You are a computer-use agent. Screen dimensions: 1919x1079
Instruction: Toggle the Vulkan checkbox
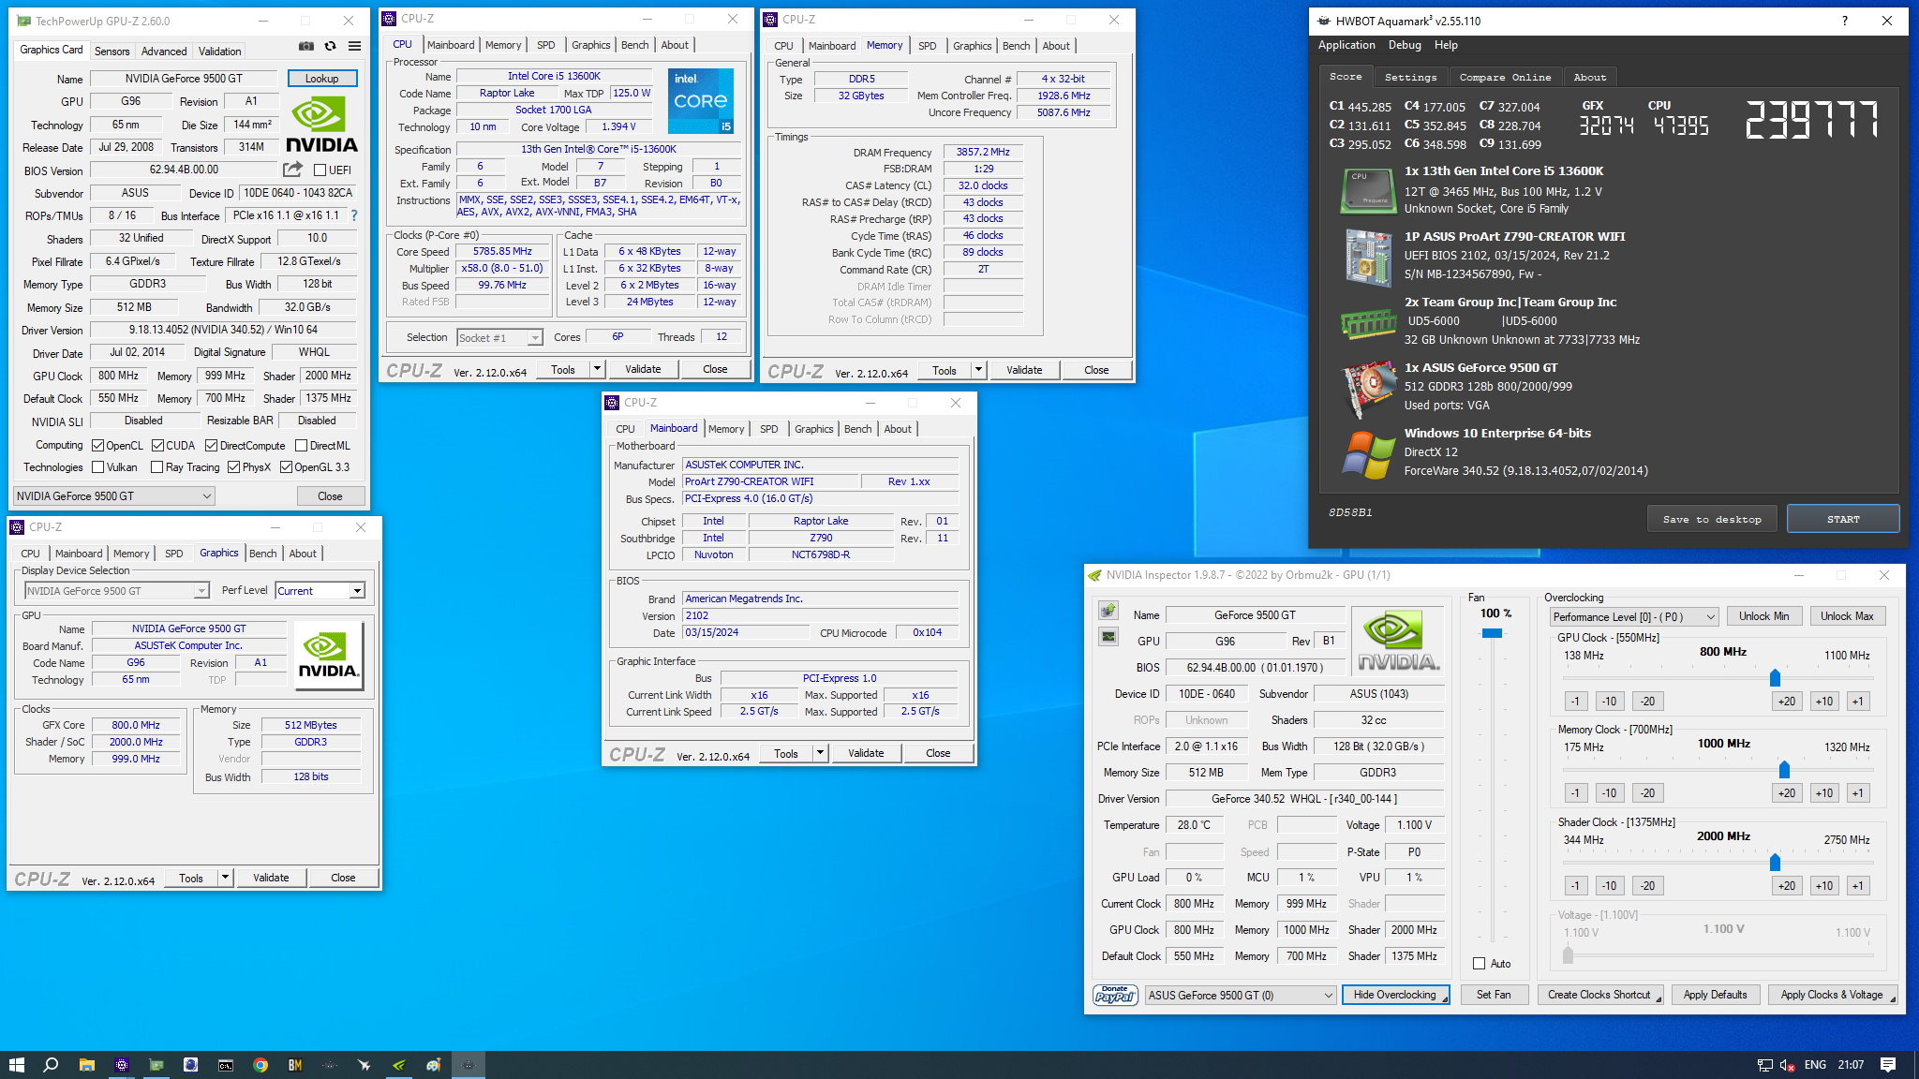[97, 467]
